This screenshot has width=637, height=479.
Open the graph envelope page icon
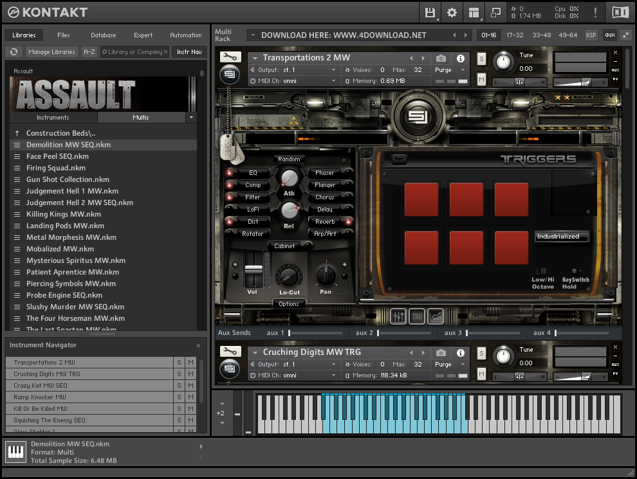[436, 316]
